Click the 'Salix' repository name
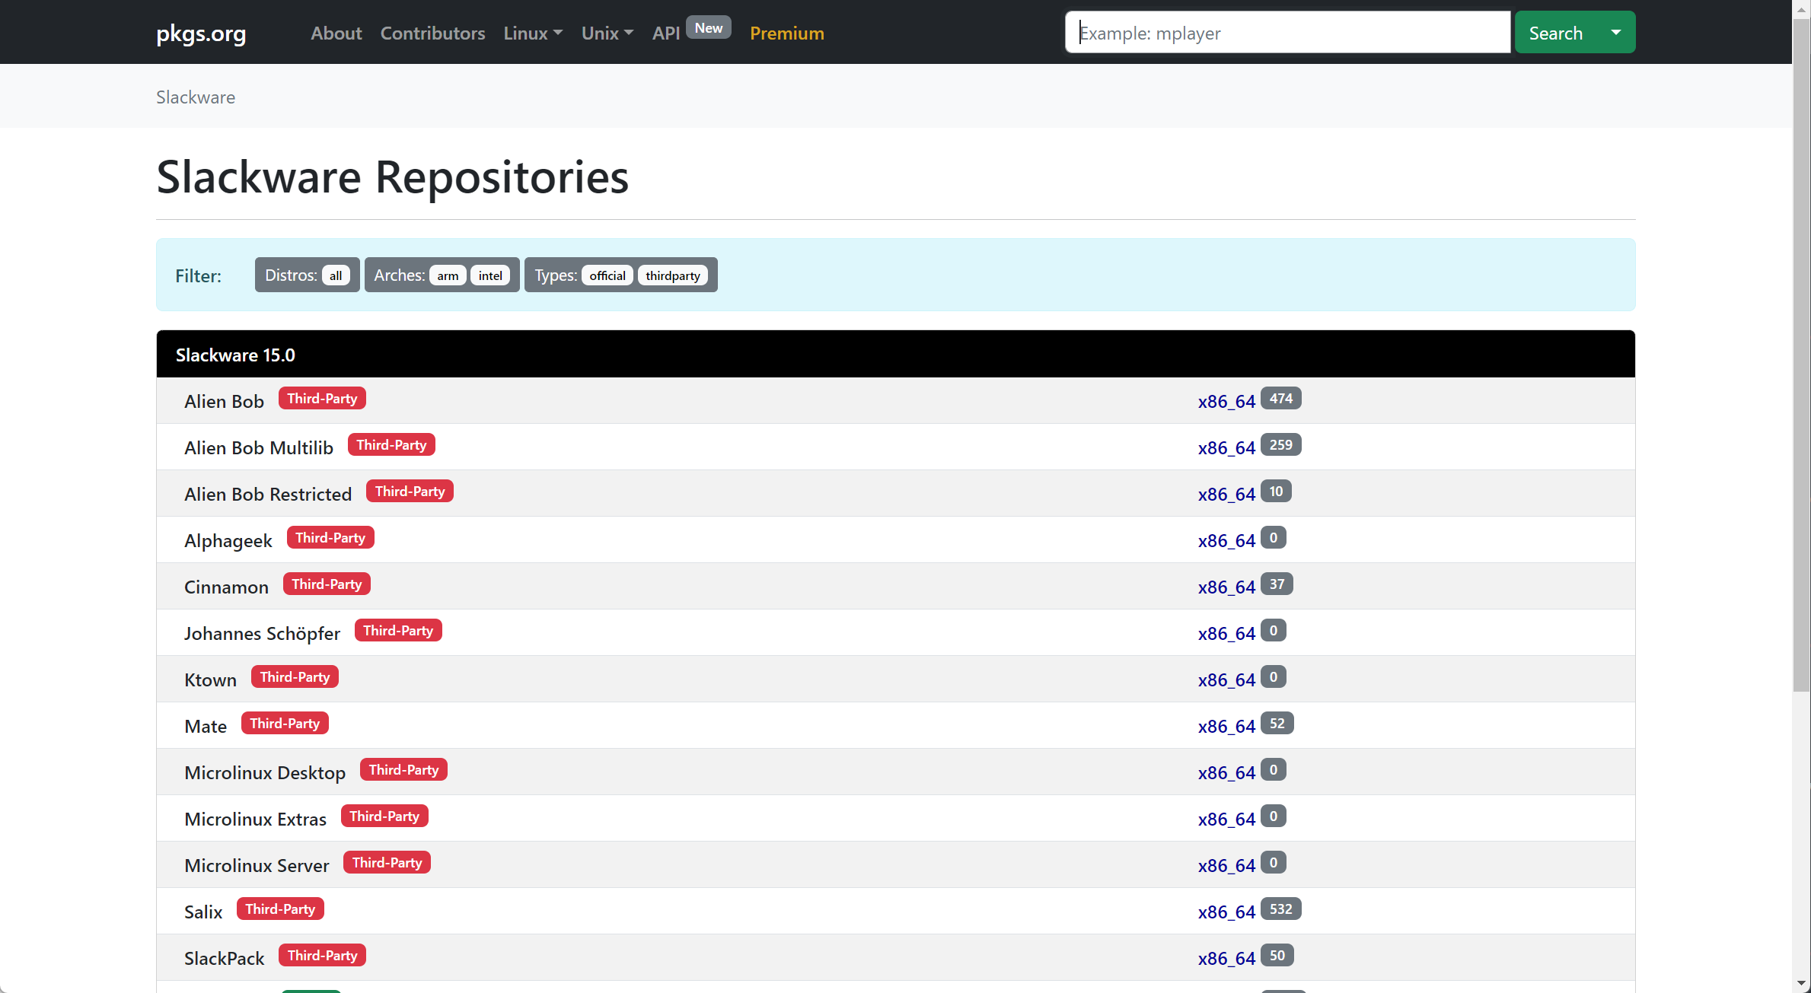This screenshot has height=993, width=1811. click(203, 912)
